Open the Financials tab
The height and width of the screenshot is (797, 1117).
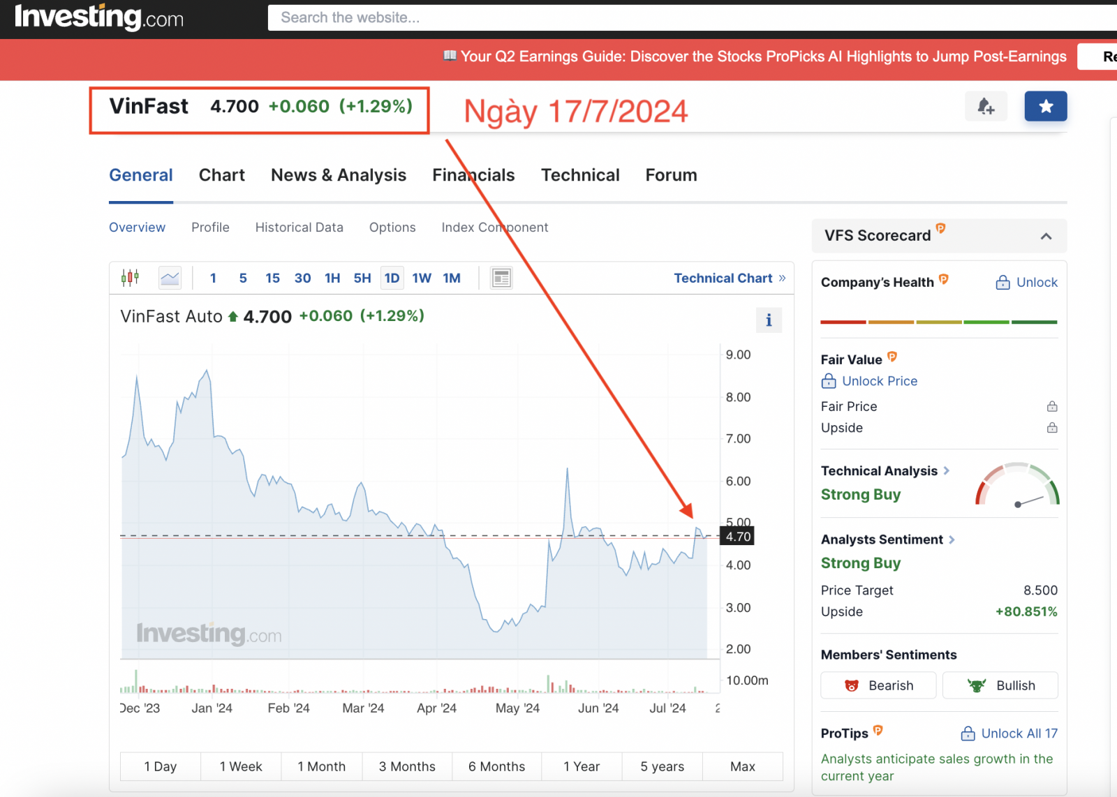tap(473, 175)
